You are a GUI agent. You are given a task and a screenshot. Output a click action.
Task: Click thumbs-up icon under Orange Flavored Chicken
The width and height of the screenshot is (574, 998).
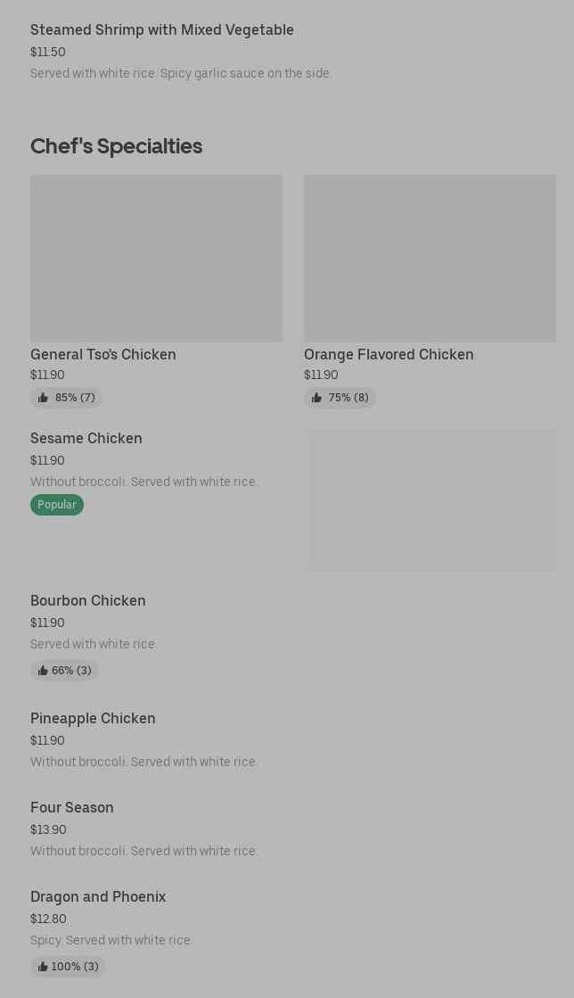(x=316, y=398)
